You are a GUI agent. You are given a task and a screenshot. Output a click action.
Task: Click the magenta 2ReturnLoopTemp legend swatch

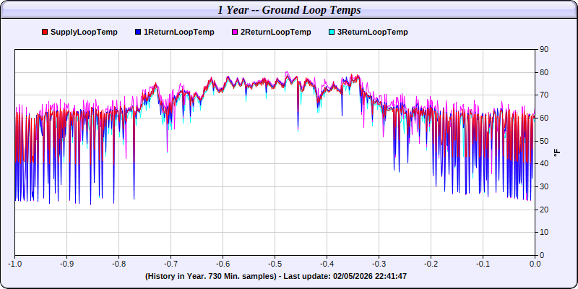coord(234,33)
